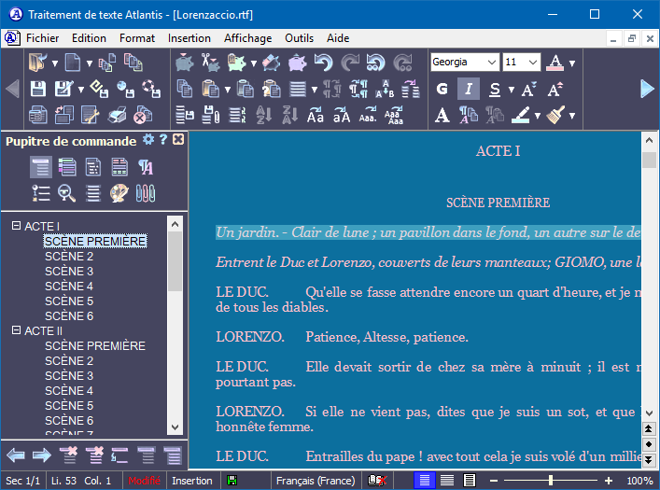The image size is (660, 490).
Task: Click Control Board help question mark
Action: pyautogui.click(x=163, y=140)
